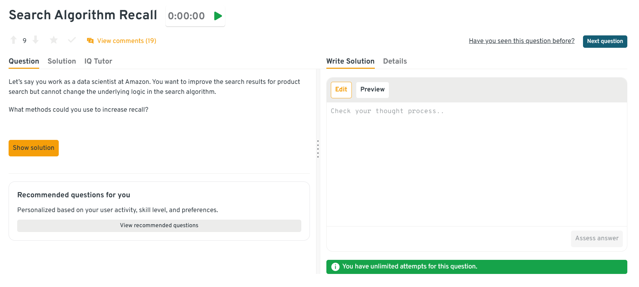This screenshot has width=639, height=287.
Task: Switch to the Solution tab
Action: click(62, 61)
